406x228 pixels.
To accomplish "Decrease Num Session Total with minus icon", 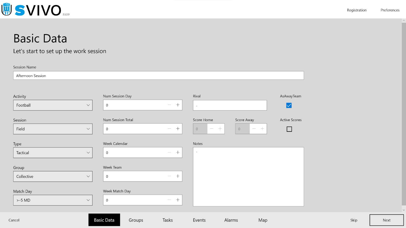I will pyautogui.click(x=169, y=129).
